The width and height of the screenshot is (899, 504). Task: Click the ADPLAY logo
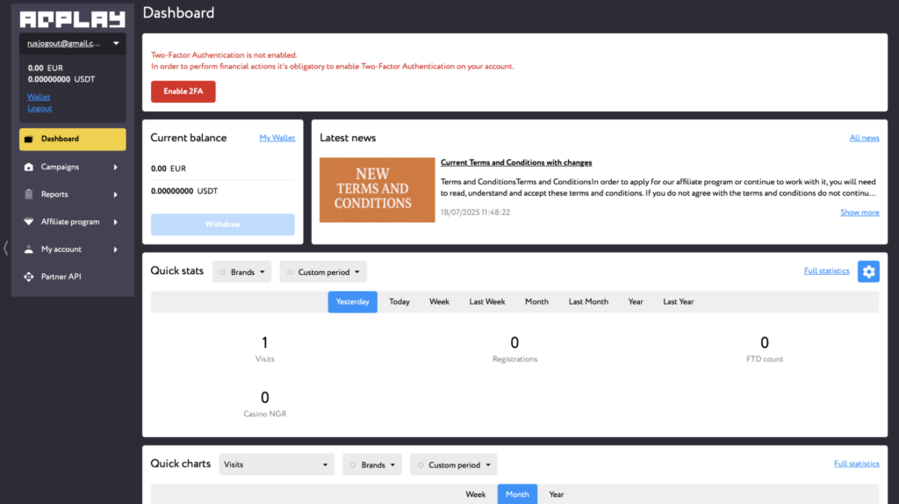[x=72, y=19]
